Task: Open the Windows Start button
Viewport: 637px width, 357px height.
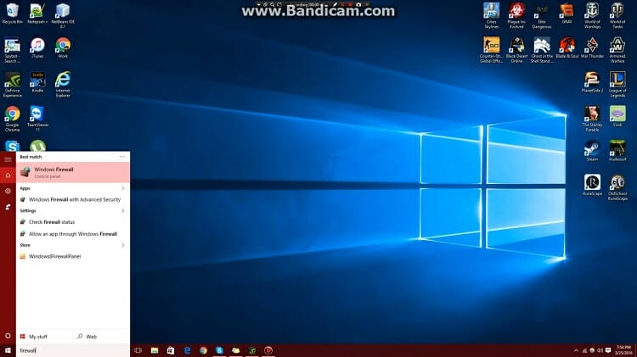Action: 8,350
